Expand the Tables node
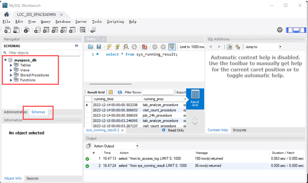308x183 pixels. [11, 65]
